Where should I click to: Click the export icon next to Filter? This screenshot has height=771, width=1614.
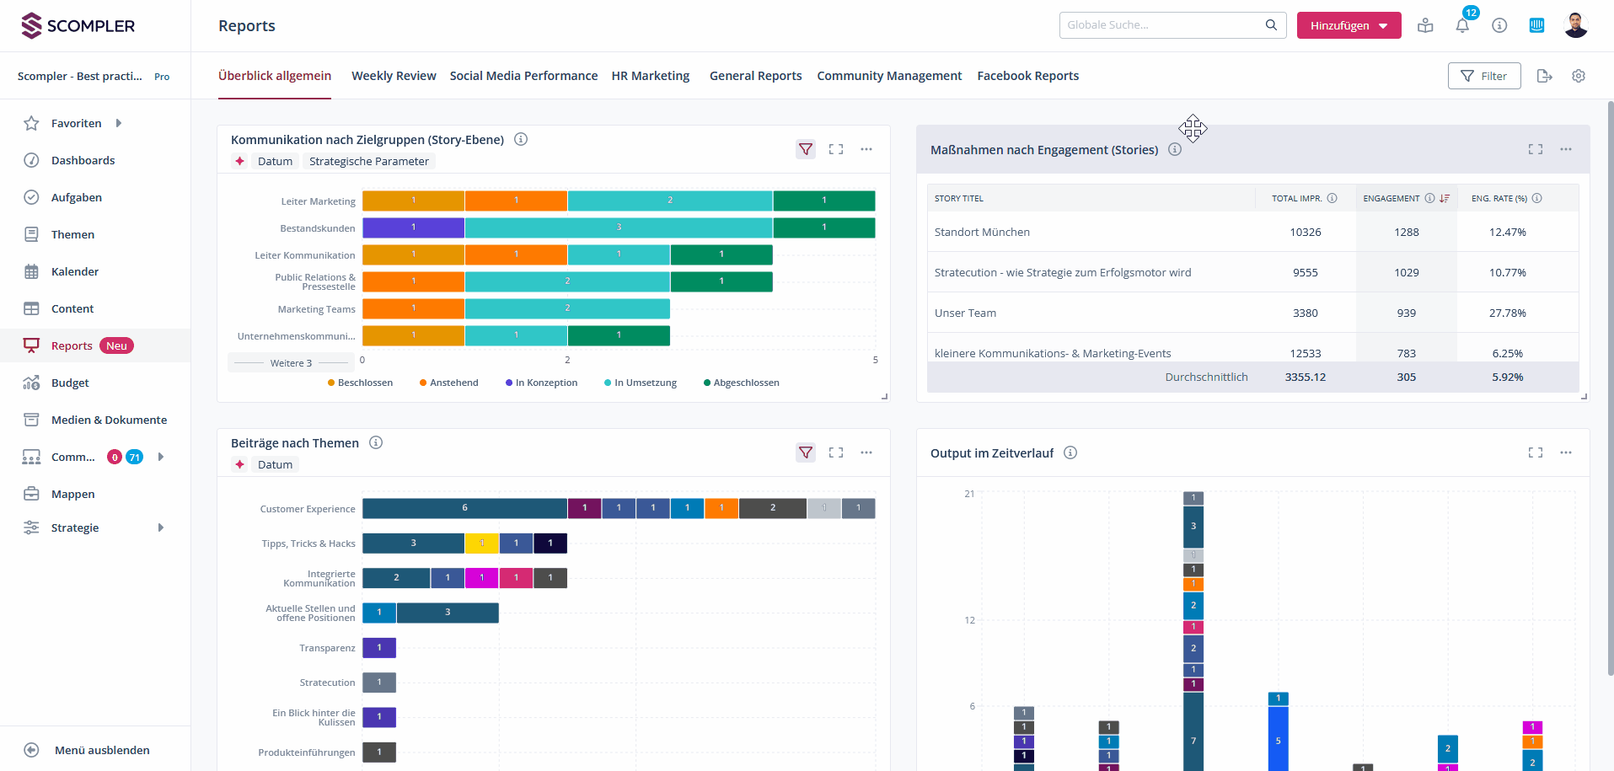(1544, 76)
